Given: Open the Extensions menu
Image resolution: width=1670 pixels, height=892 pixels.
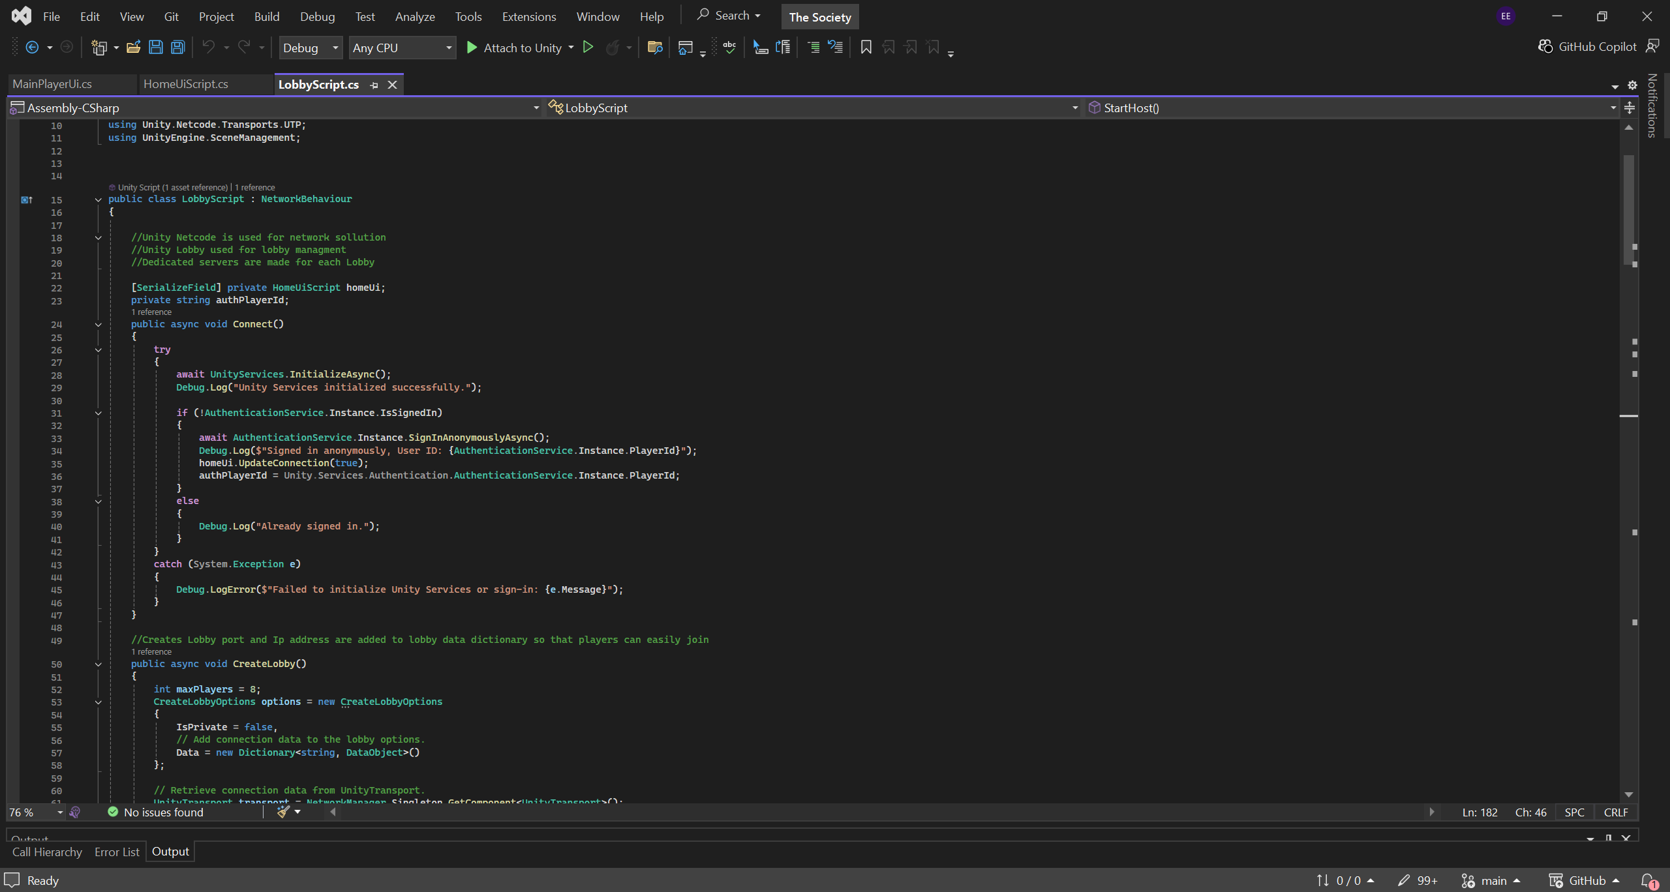Looking at the screenshot, I should [528, 16].
